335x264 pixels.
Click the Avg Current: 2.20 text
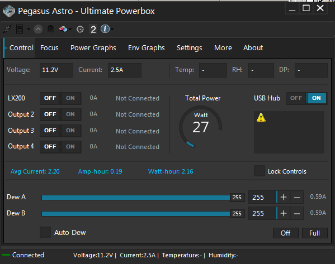coord(35,171)
